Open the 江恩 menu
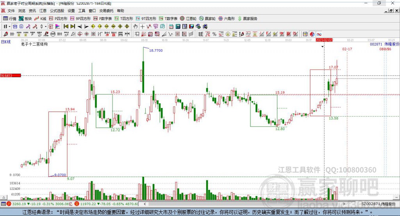The image size is (400, 216). point(43,11)
